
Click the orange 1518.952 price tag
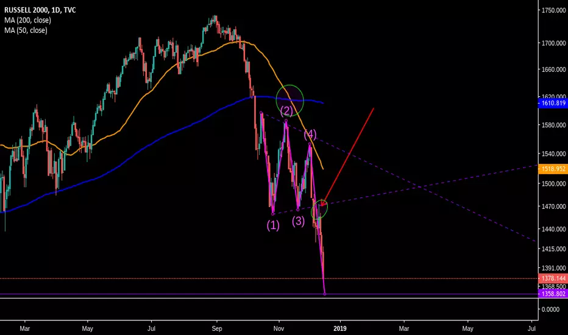pos(553,169)
